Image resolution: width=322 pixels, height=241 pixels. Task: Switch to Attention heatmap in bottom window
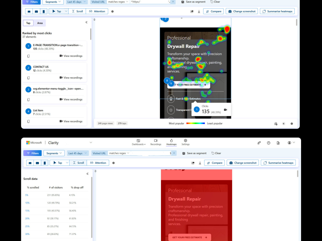pyautogui.click(x=98, y=163)
